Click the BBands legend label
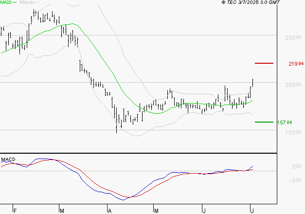 27,2
